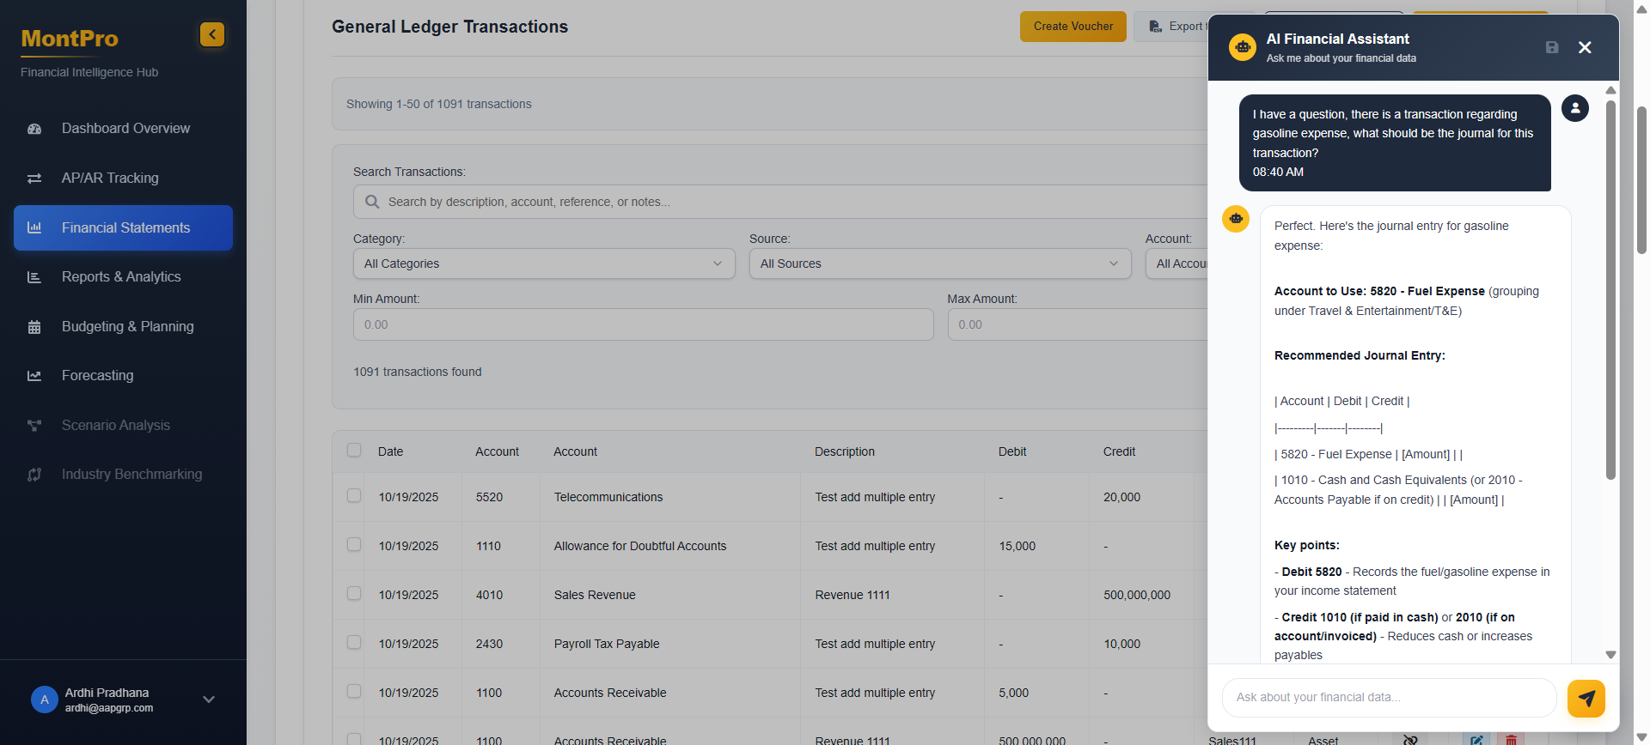Open Financial Statements page
Image resolution: width=1650 pixels, height=745 pixels.
pos(123,227)
